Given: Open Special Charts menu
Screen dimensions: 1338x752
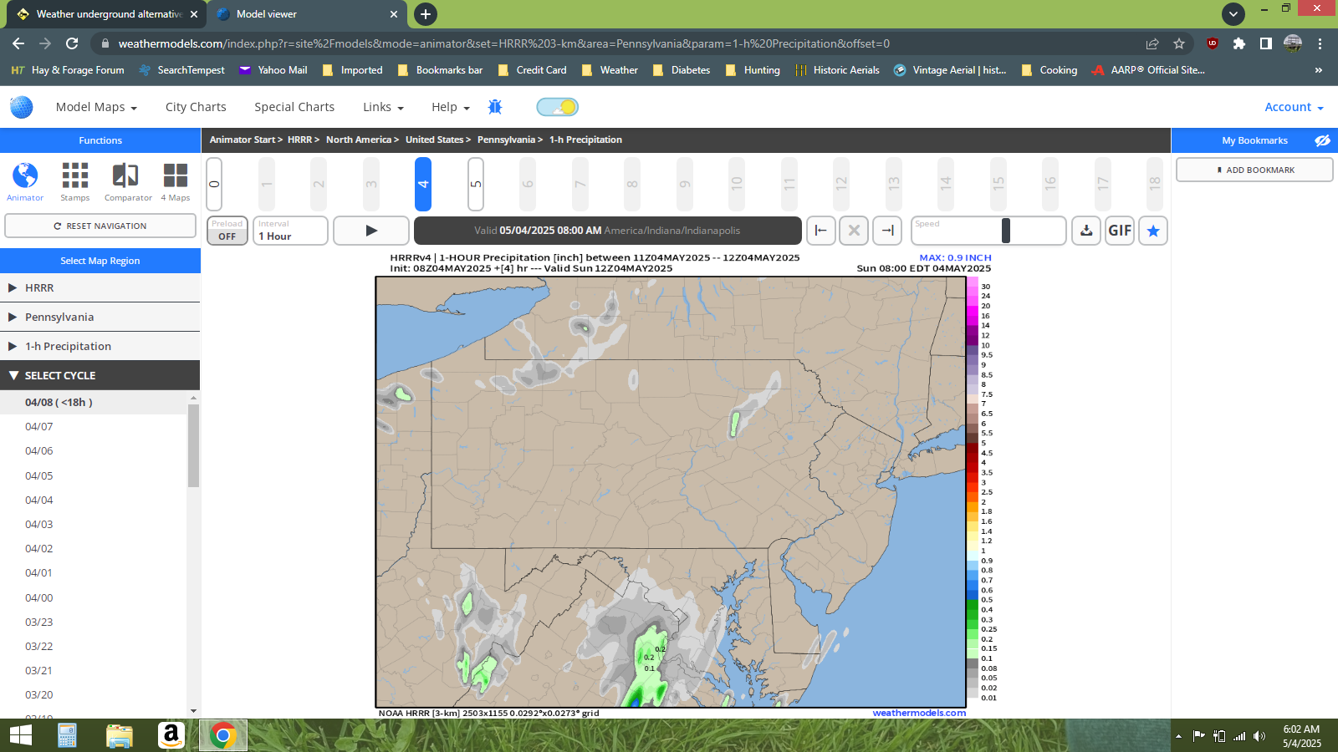Looking at the screenshot, I should tap(294, 107).
